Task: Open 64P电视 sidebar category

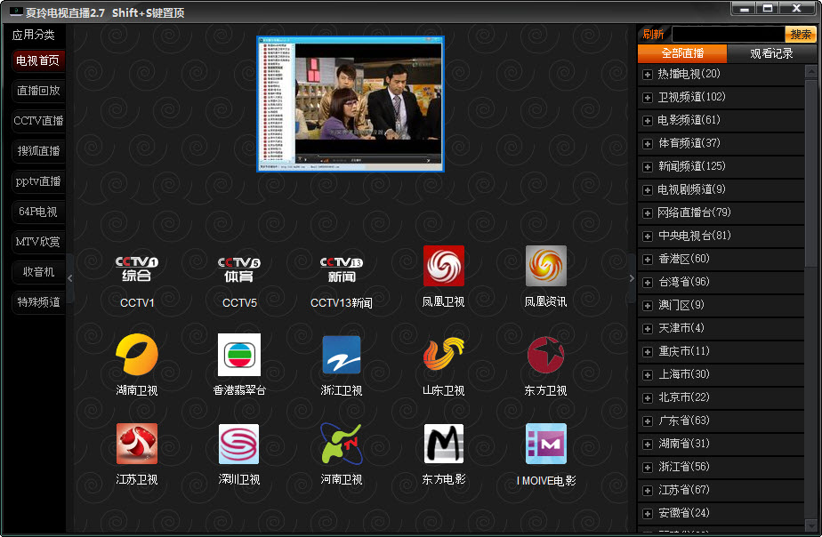Action: tap(38, 212)
